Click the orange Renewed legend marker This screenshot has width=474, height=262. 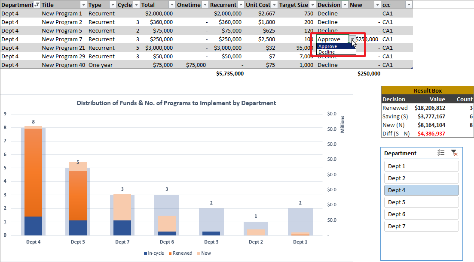pos(170,253)
